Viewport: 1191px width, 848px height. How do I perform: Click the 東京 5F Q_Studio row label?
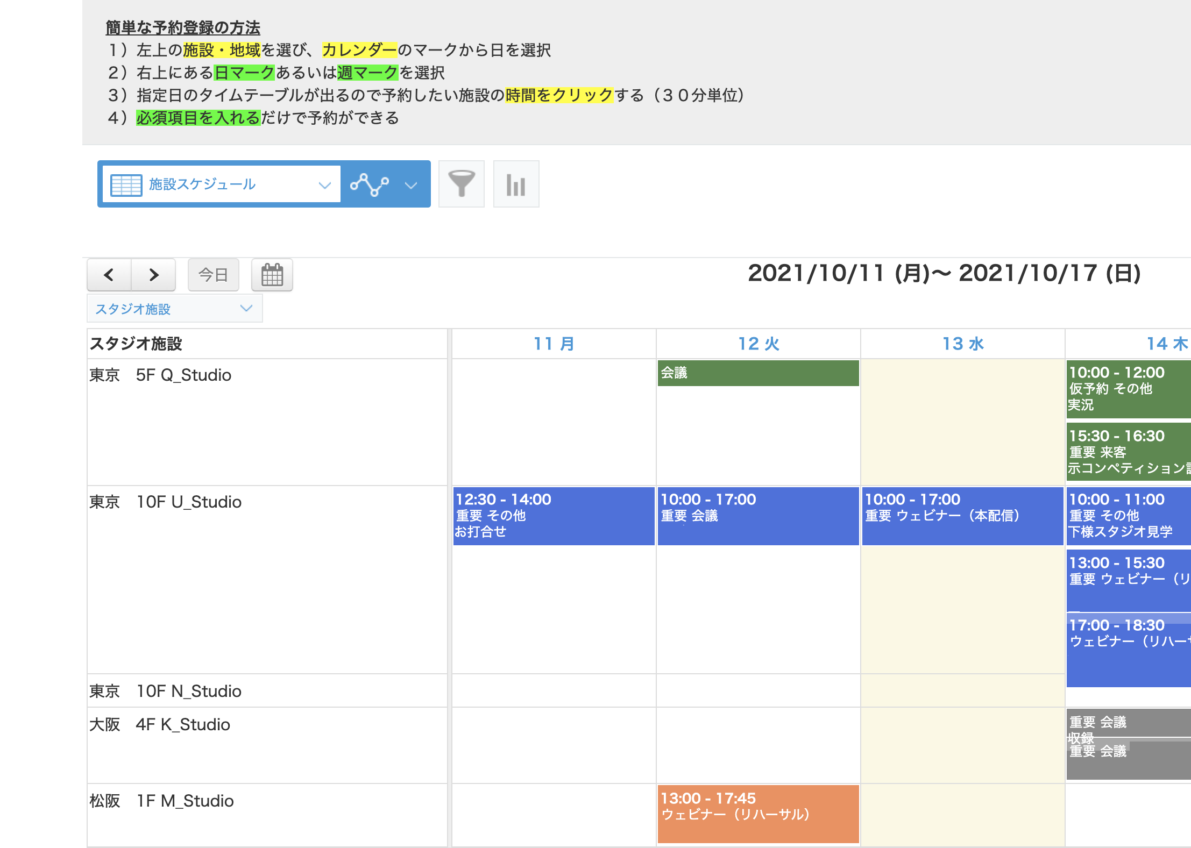pos(160,375)
